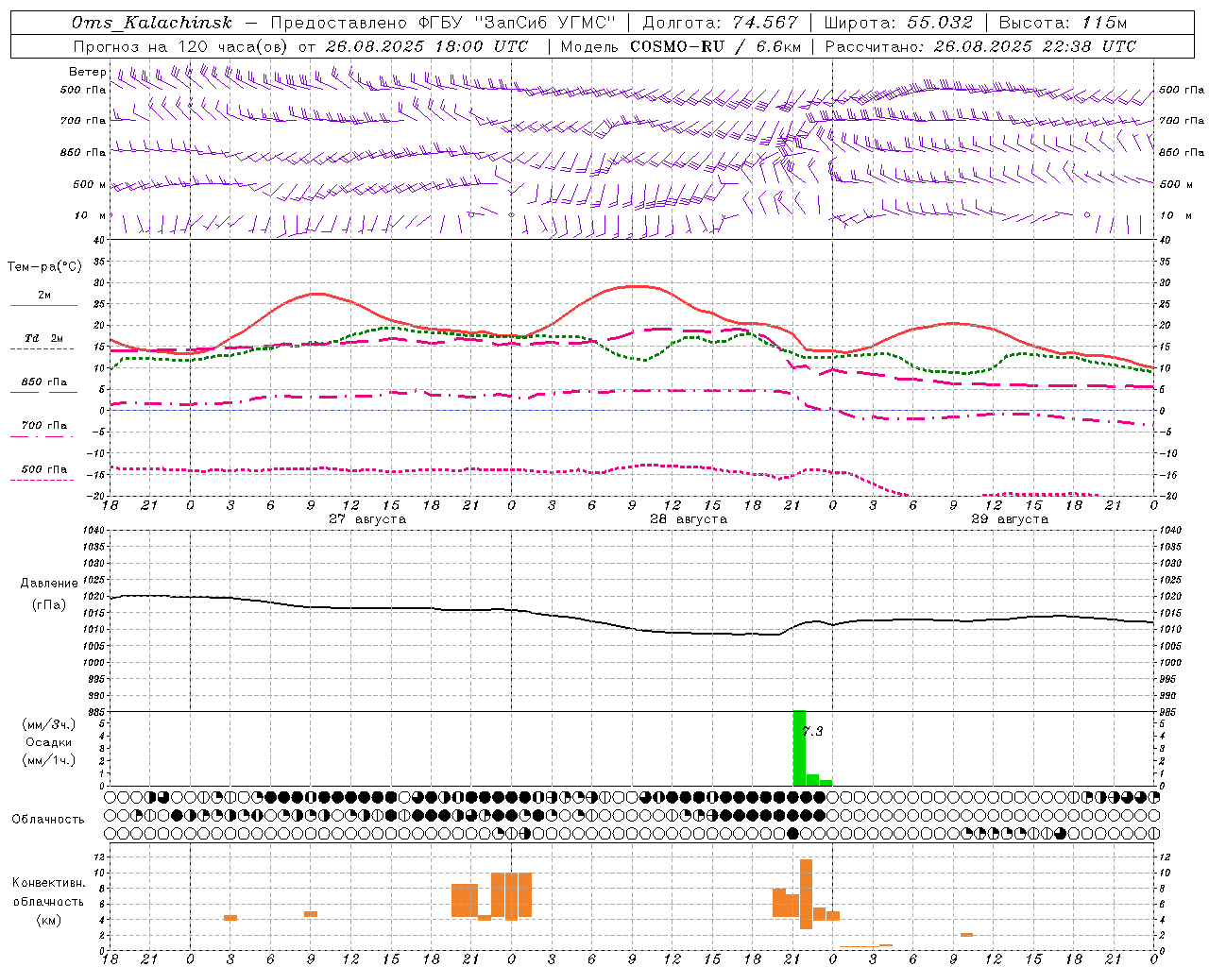Screen dimensions: 1209x967
Task: Click the 7.3 precipitation value label
Action: tap(812, 731)
